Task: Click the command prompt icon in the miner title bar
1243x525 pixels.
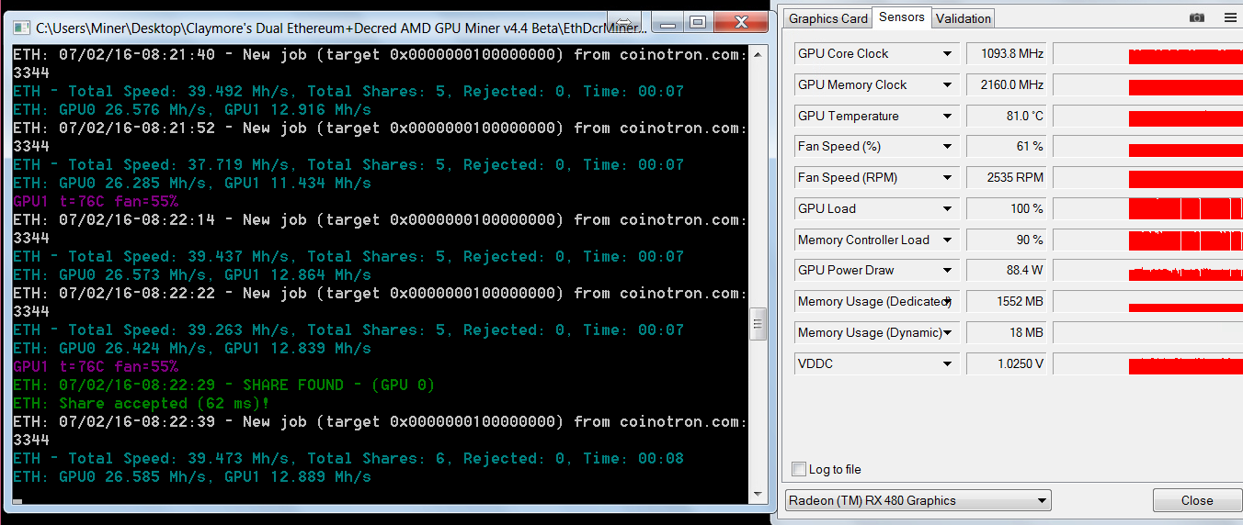Action: [x=22, y=28]
